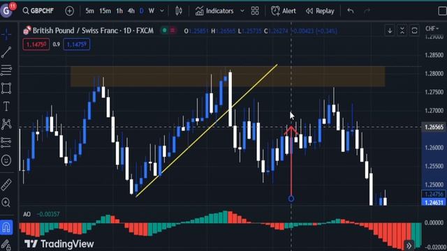Select the D daily timeframe

coord(141,11)
